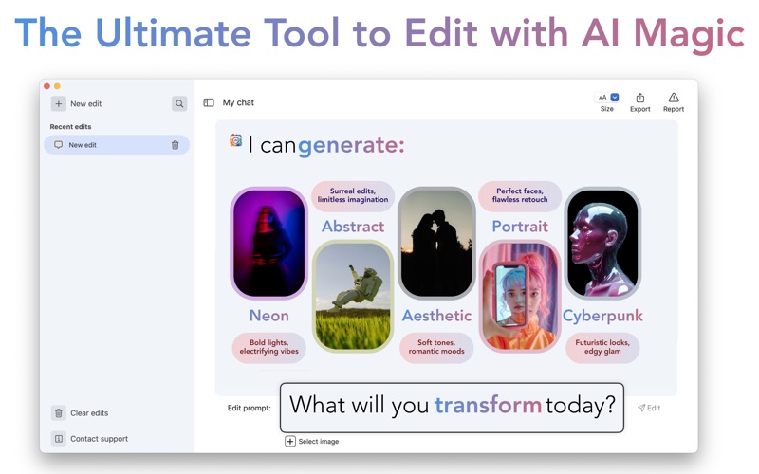Click the Report warning triangle icon
Viewport: 759px width, 474px height.
point(674,98)
